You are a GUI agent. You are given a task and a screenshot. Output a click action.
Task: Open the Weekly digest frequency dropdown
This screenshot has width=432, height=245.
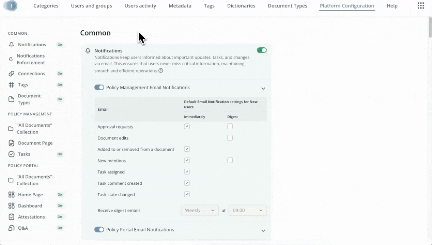coord(200,211)
